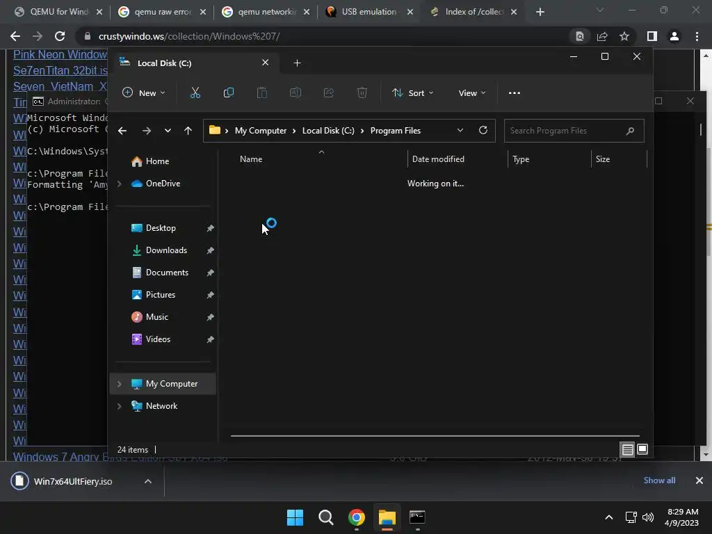712x534 pixels.
Task: Expand Network tree node
Action: click(120, 406)
